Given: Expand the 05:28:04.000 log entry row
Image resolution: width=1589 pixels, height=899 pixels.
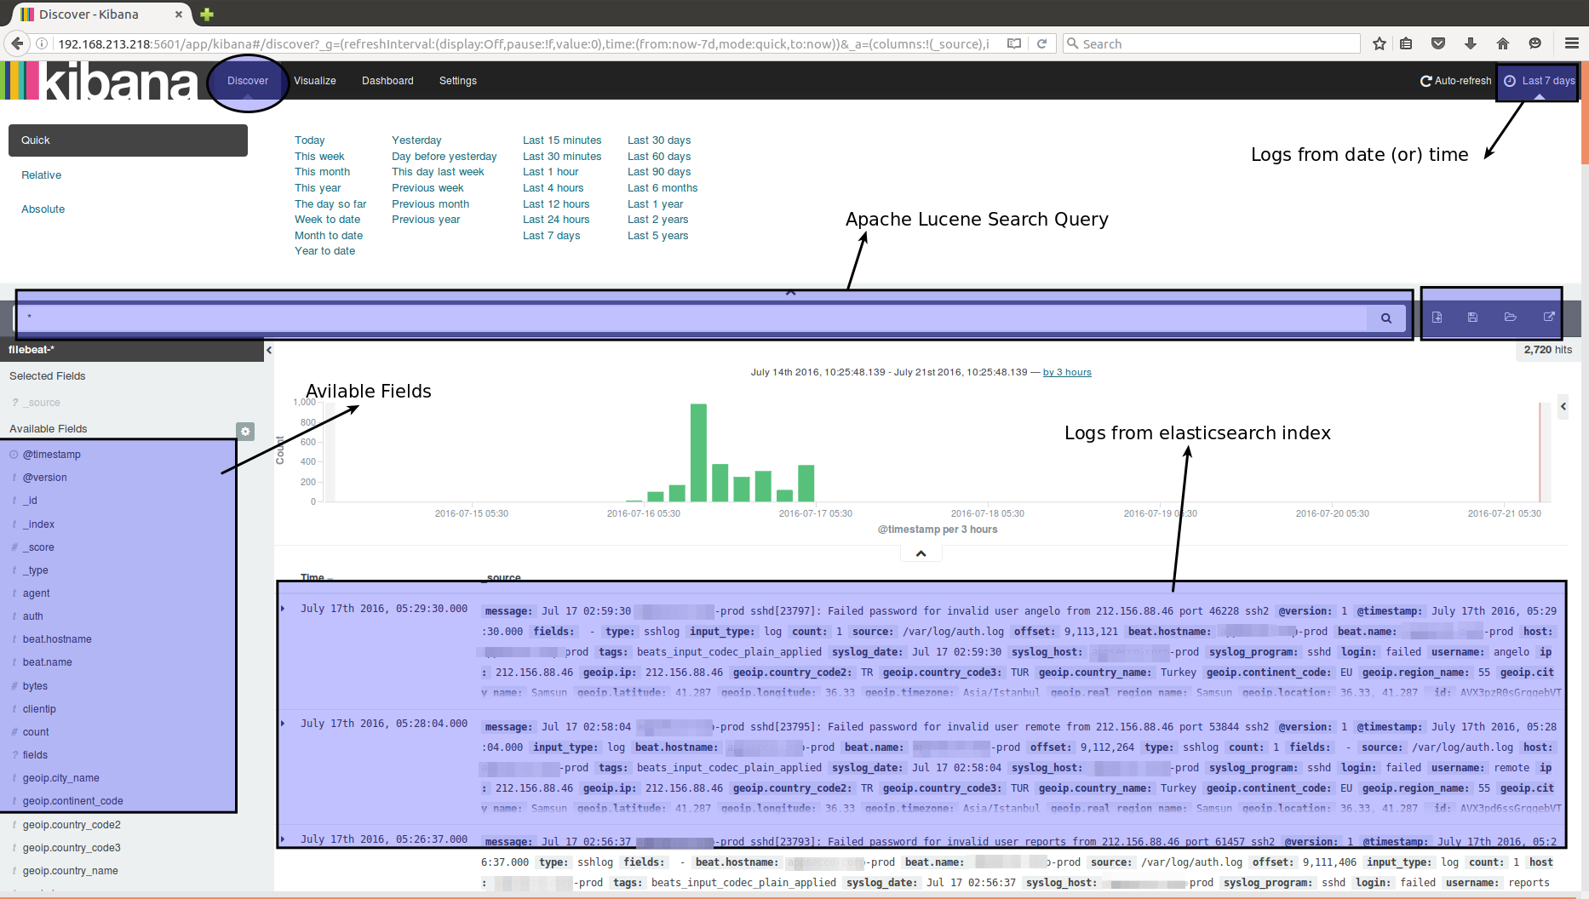Looking at the screenshot, I should [284, 724].
